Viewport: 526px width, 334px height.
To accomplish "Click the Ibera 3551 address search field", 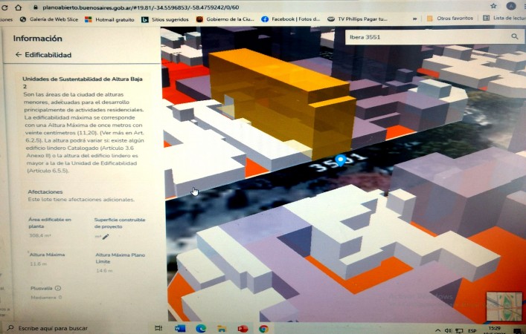I will coord(424,36).
